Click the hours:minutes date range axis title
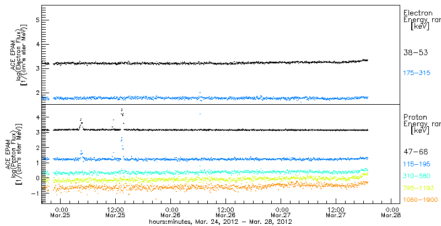The width and height of the screenshot is (441, 226). point(220,222)
